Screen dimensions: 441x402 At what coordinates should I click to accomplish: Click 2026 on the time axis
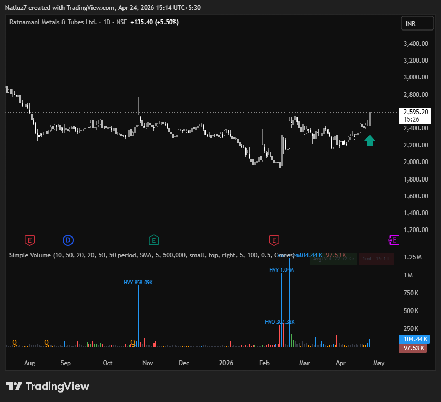pyautogui.click(x=226, y=363)
